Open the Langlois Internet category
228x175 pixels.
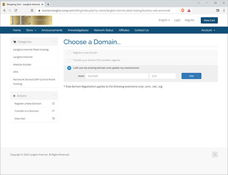point(23,57)
